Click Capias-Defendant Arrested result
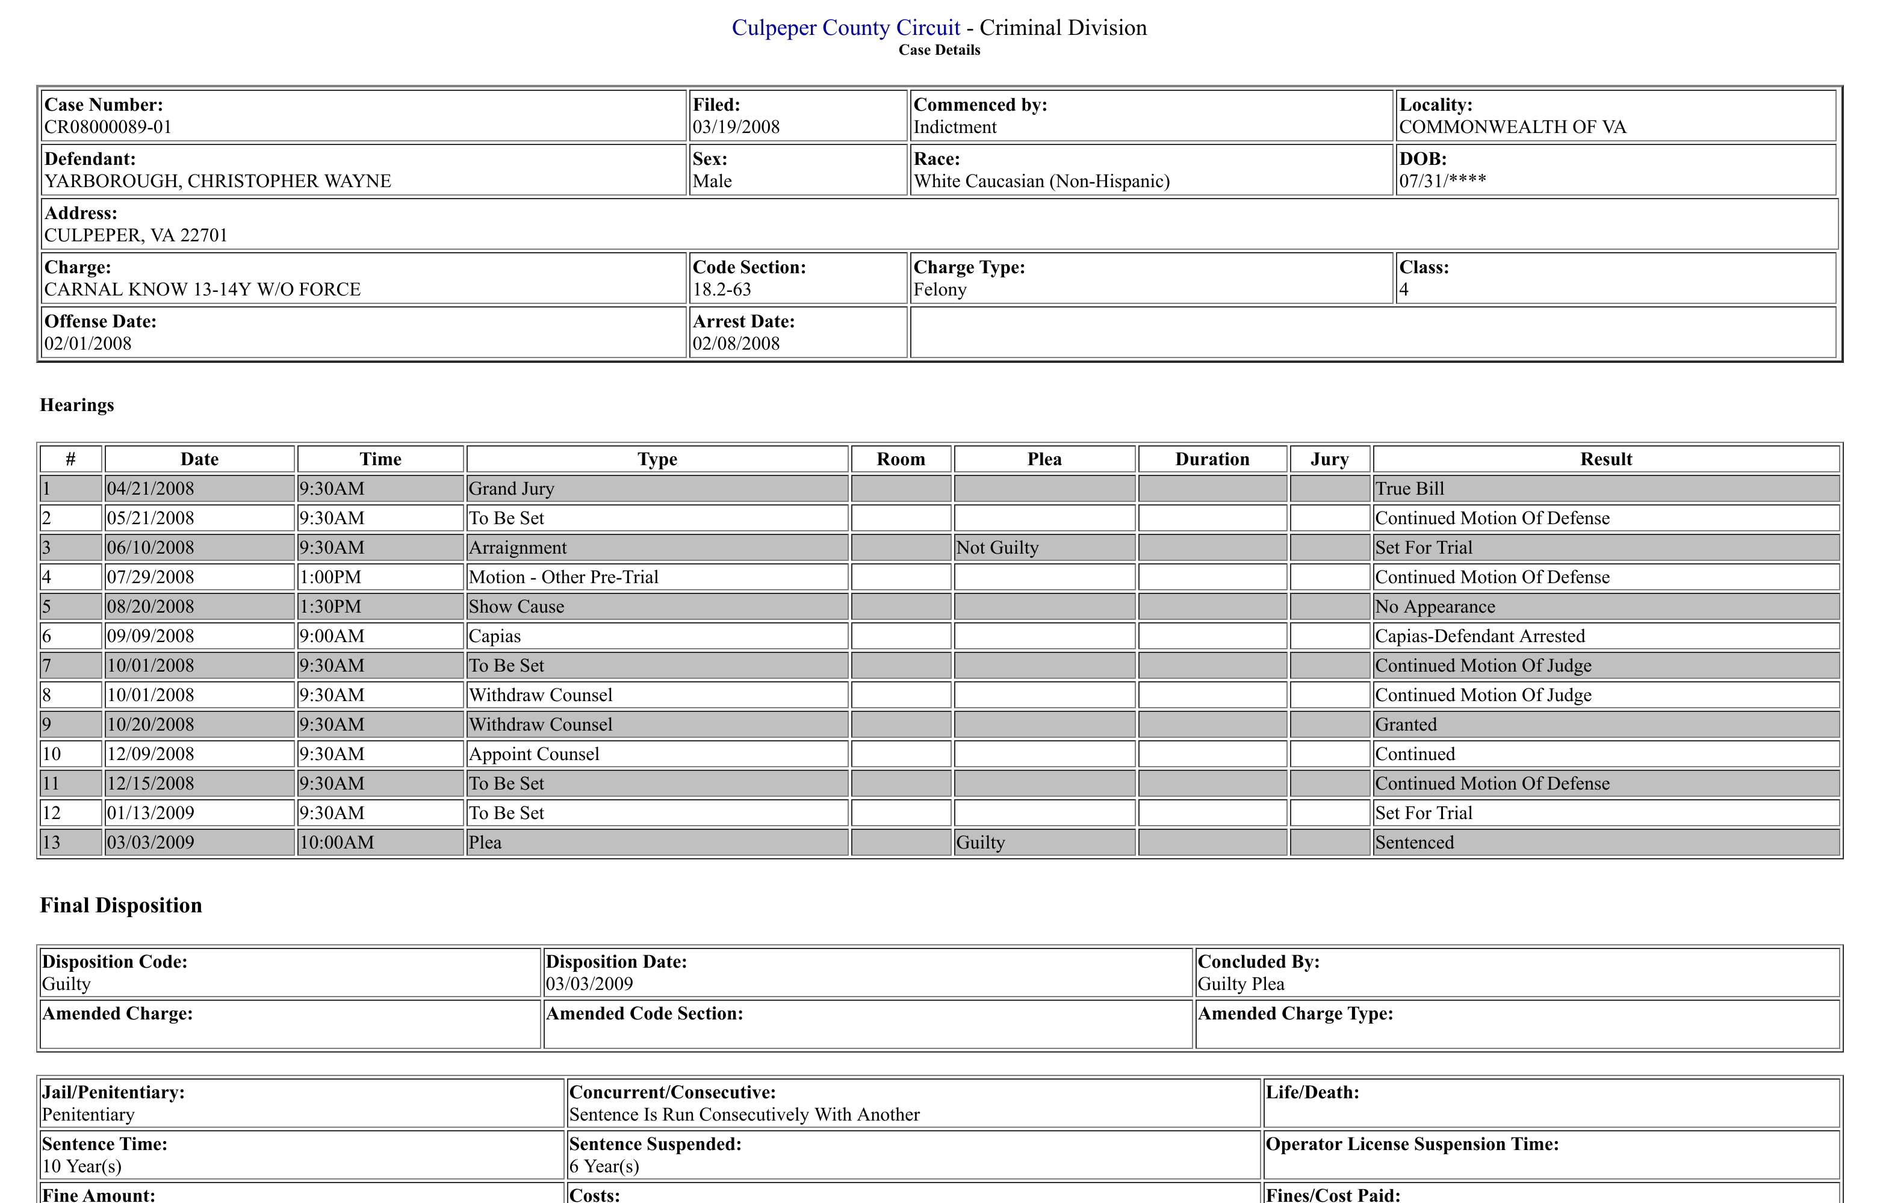 pos(1480,636)
